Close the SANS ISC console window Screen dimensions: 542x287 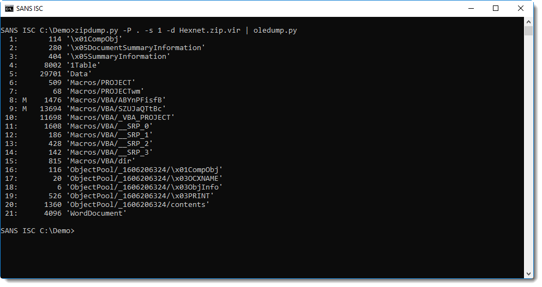coord(521,8)
